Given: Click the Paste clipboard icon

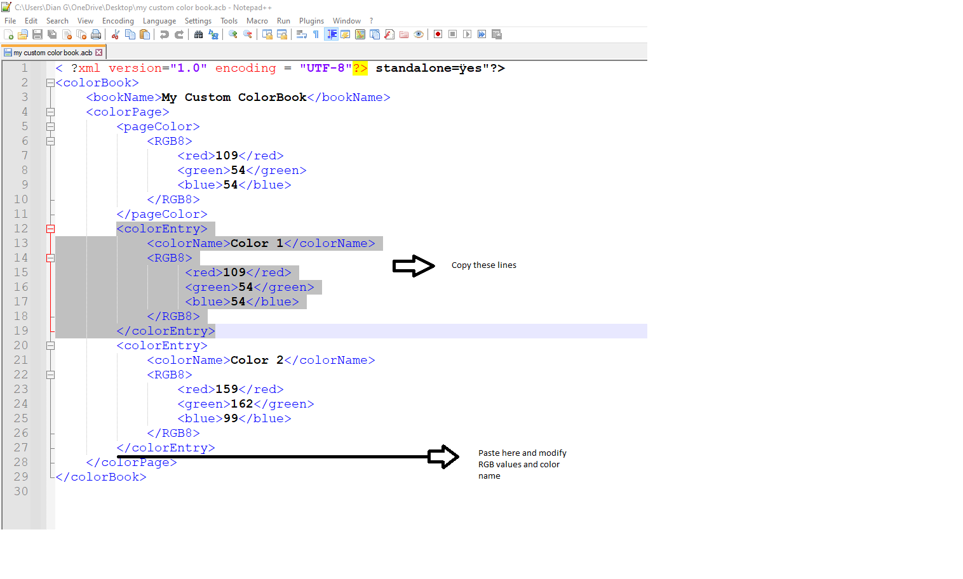Looking at the screenshot, I should coord(145,34).
